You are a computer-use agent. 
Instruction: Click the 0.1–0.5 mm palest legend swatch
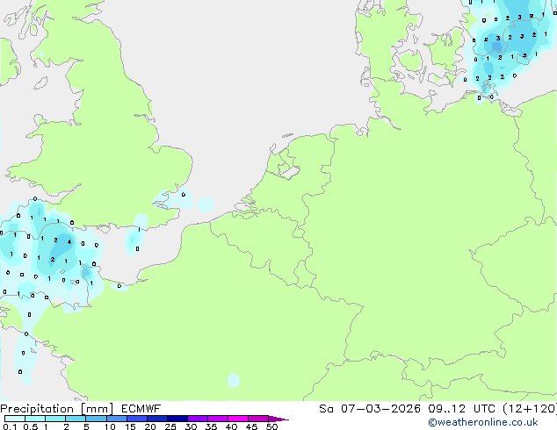[15, 419]
